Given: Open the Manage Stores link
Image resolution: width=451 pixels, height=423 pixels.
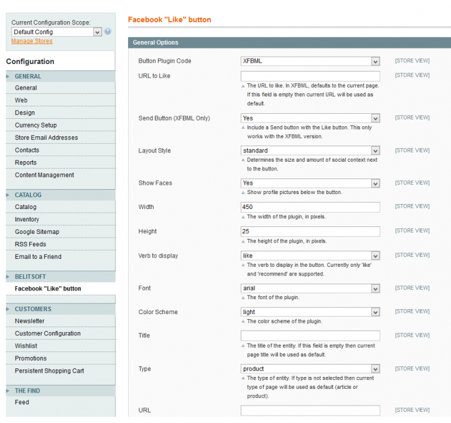Looking at the screenshot, I should (32, 41).
